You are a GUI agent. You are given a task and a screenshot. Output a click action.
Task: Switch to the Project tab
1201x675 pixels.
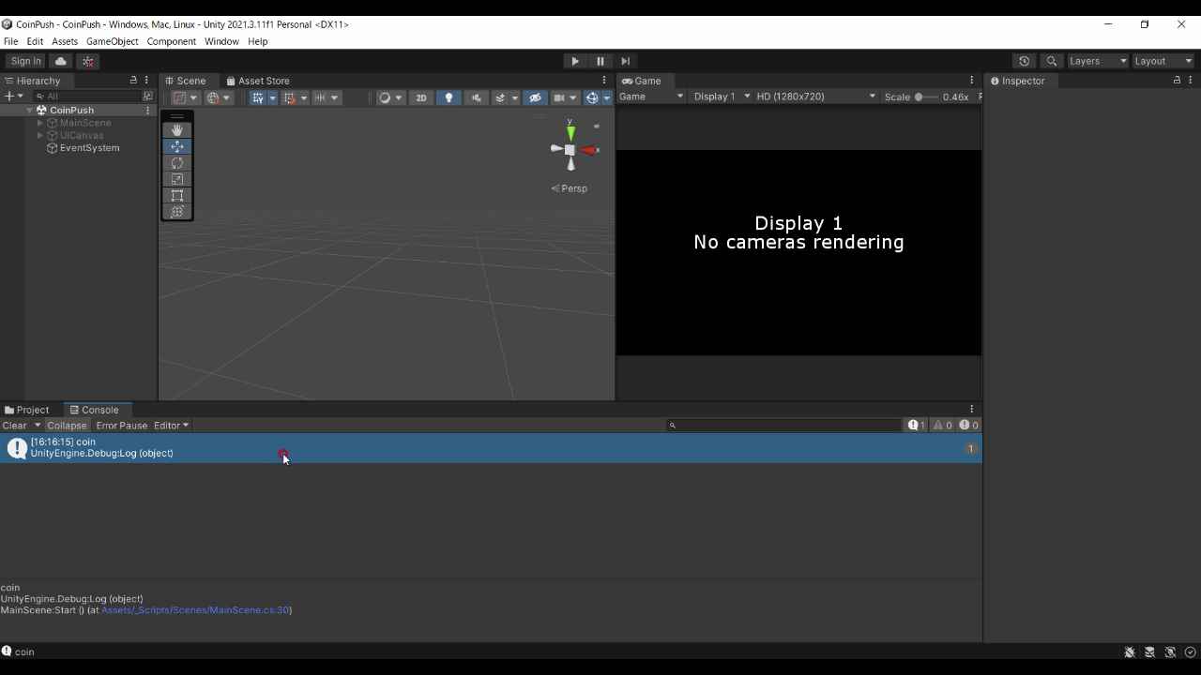click(x=27, y=410)
